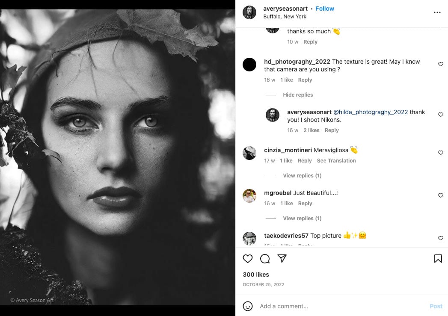This screenshot has height=316, width=448.
Task: Expand replies under cinzia_montineri's comment
Action: tap(302, 176)
